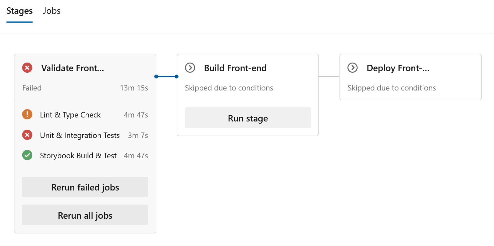Click the skipped icon beside Deploy Front-...
The image size is (494, 246).
(352, 68)
